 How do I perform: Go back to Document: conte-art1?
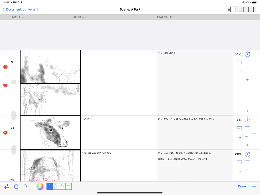pos(20,9)
